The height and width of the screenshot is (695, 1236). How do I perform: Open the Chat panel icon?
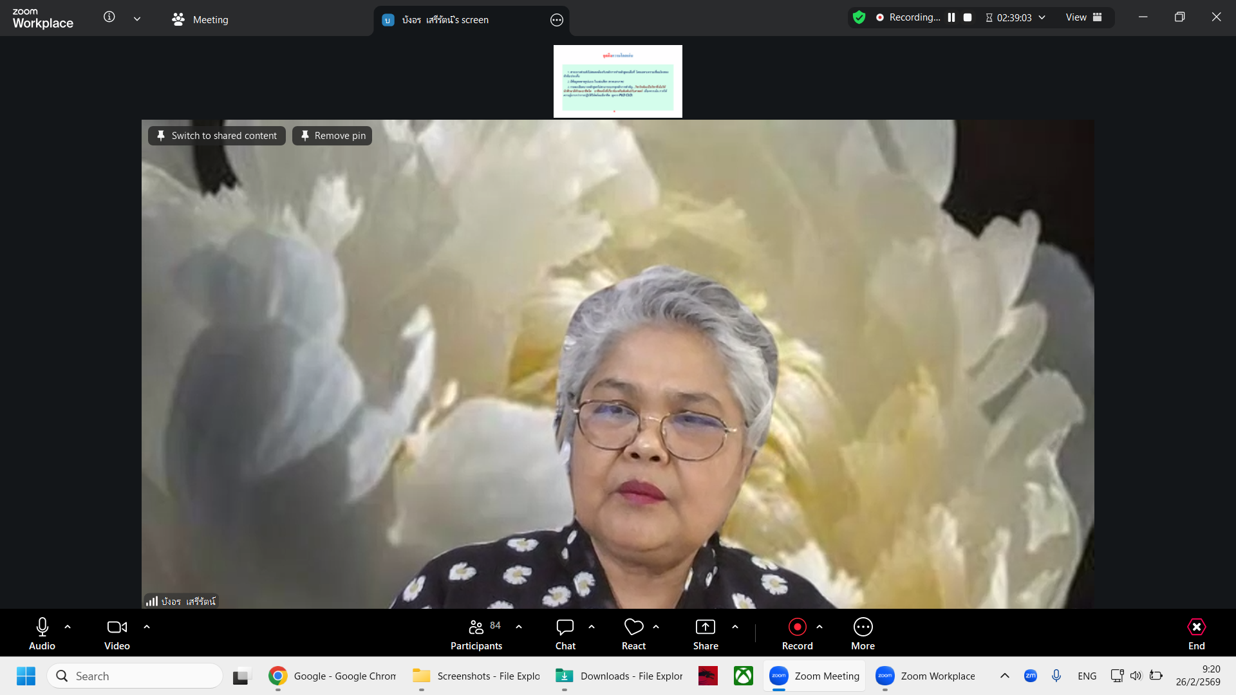click(x=565, y=627)
